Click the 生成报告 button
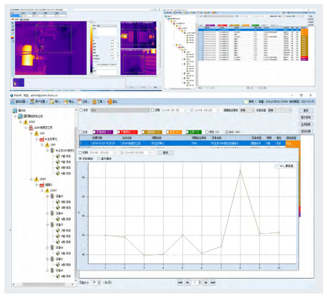The image size is (327, 297). (x=306, y=125)
